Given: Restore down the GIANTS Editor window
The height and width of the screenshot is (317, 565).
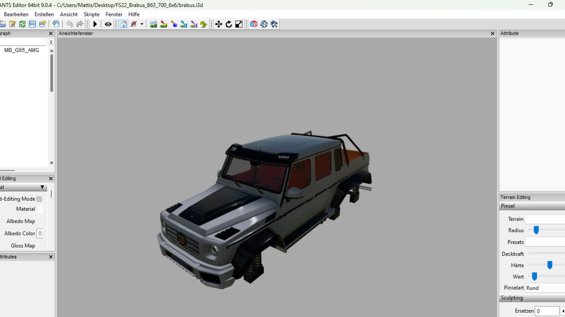Looking at the screenshot, I should pyautogui.click(x=550, y=5).
